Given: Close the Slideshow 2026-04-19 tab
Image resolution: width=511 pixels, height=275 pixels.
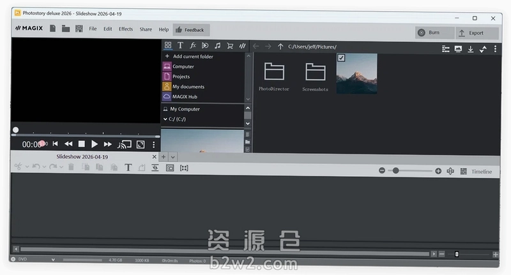Looking at the screenshot, I should tap(154, 157).
